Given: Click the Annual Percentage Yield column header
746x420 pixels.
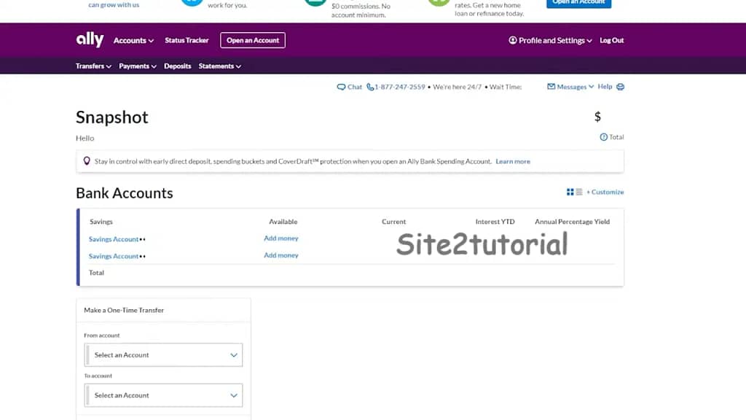Looking at the screenshot, I should [572, 222].
